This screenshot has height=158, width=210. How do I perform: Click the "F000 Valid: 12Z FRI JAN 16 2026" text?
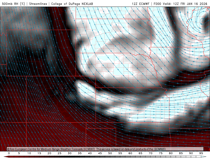point(180,4)
